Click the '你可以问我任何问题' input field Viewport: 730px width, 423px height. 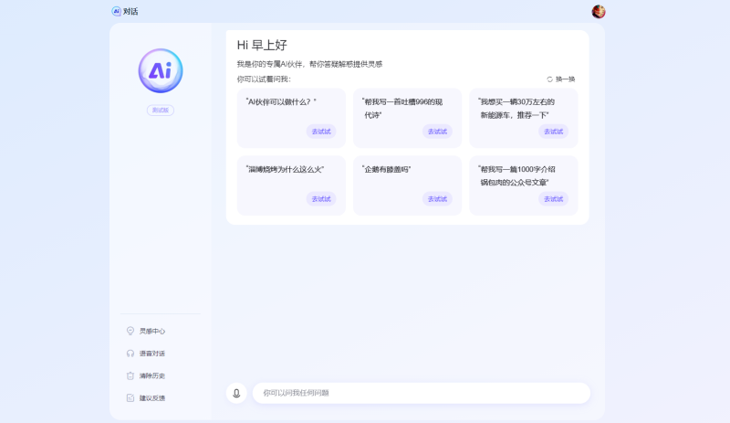(420, 393)
